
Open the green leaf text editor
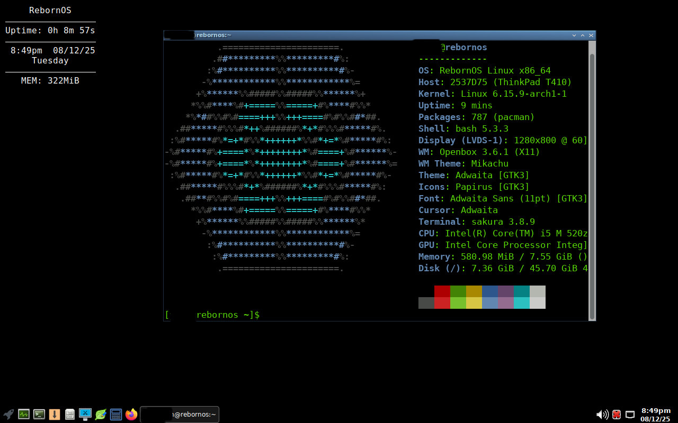coord(101,415)
